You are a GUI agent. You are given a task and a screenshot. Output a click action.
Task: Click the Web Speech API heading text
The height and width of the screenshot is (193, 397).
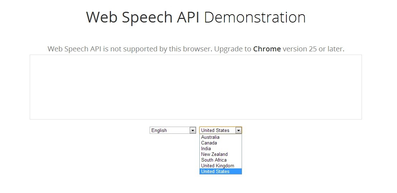[x=143, y=17]
